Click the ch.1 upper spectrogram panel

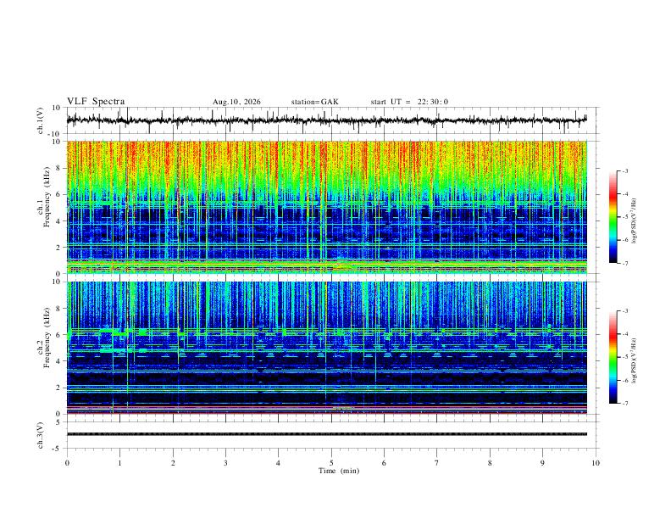pos(326,207)
